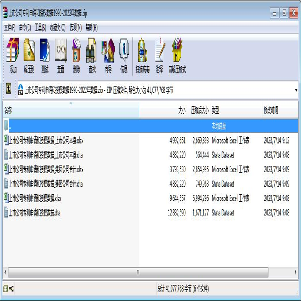
Task: Sort by 大小 column header
Action: click(163, 110)
